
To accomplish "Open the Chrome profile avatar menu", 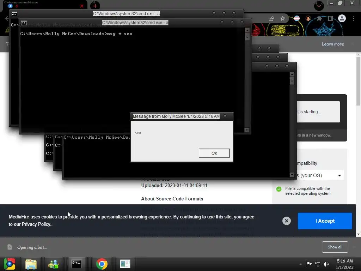I will tap(342, 18).
